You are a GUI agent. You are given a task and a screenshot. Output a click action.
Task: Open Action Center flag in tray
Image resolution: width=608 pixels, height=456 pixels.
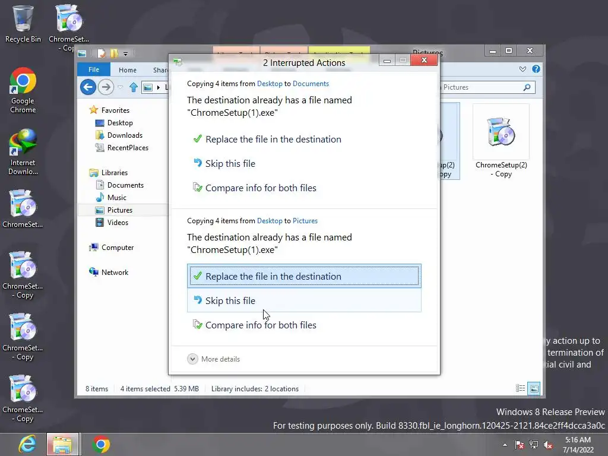coord(520,445)
